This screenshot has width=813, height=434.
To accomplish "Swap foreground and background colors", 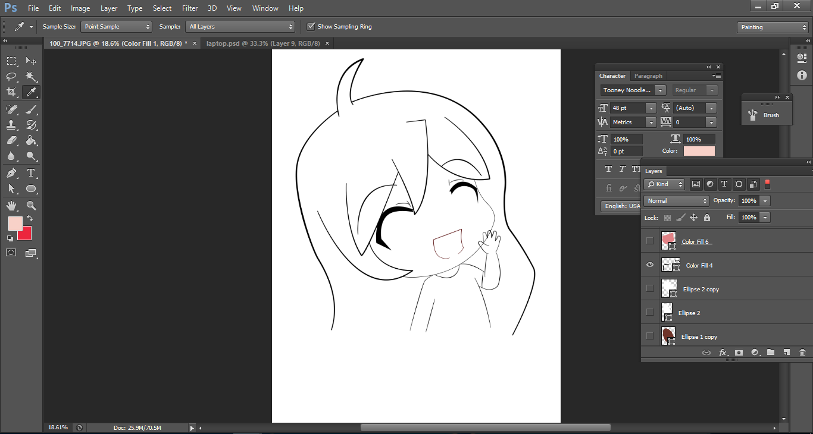I will (x=30, y=219).
